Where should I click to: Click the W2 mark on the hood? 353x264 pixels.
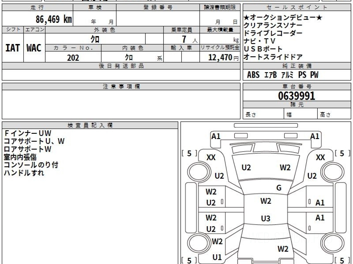[285, 168]
